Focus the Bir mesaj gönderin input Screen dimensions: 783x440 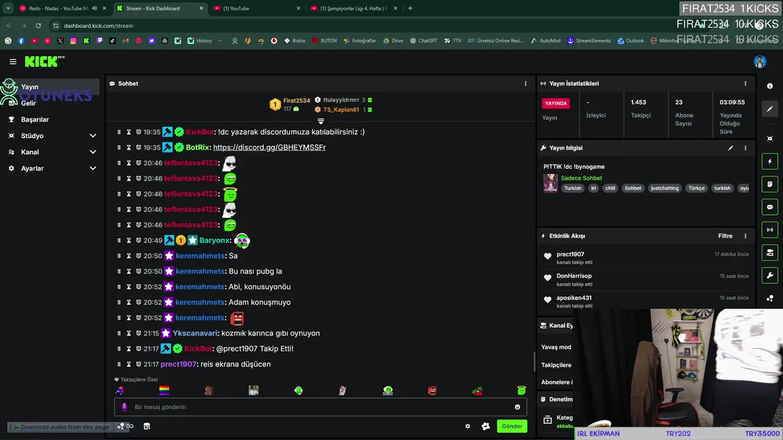[x=321, y=407]
